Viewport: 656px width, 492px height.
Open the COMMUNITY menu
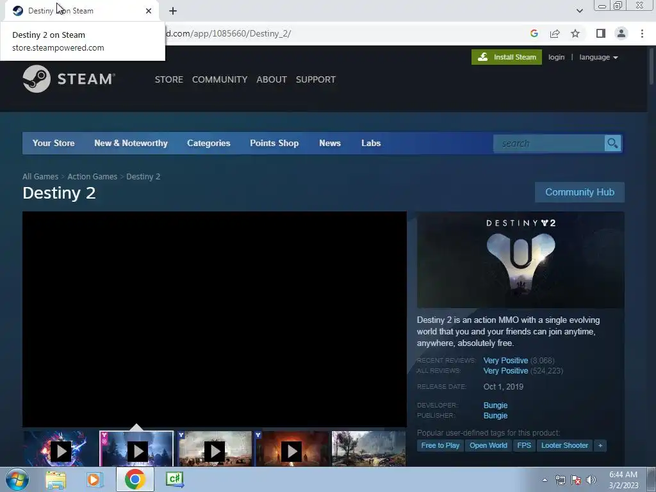[x=220, y=79]
